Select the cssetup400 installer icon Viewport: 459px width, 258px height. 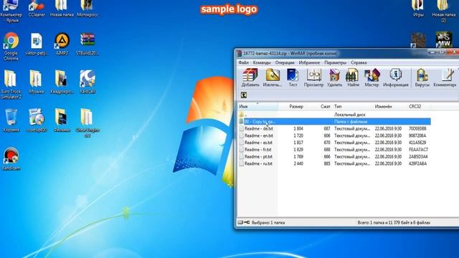pyautogui.click(x=37, y=120)
